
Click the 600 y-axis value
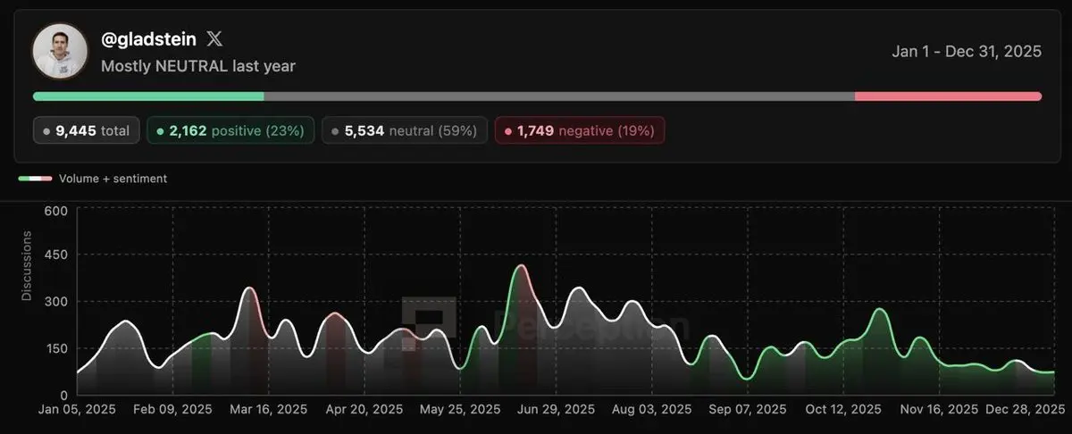55,211
